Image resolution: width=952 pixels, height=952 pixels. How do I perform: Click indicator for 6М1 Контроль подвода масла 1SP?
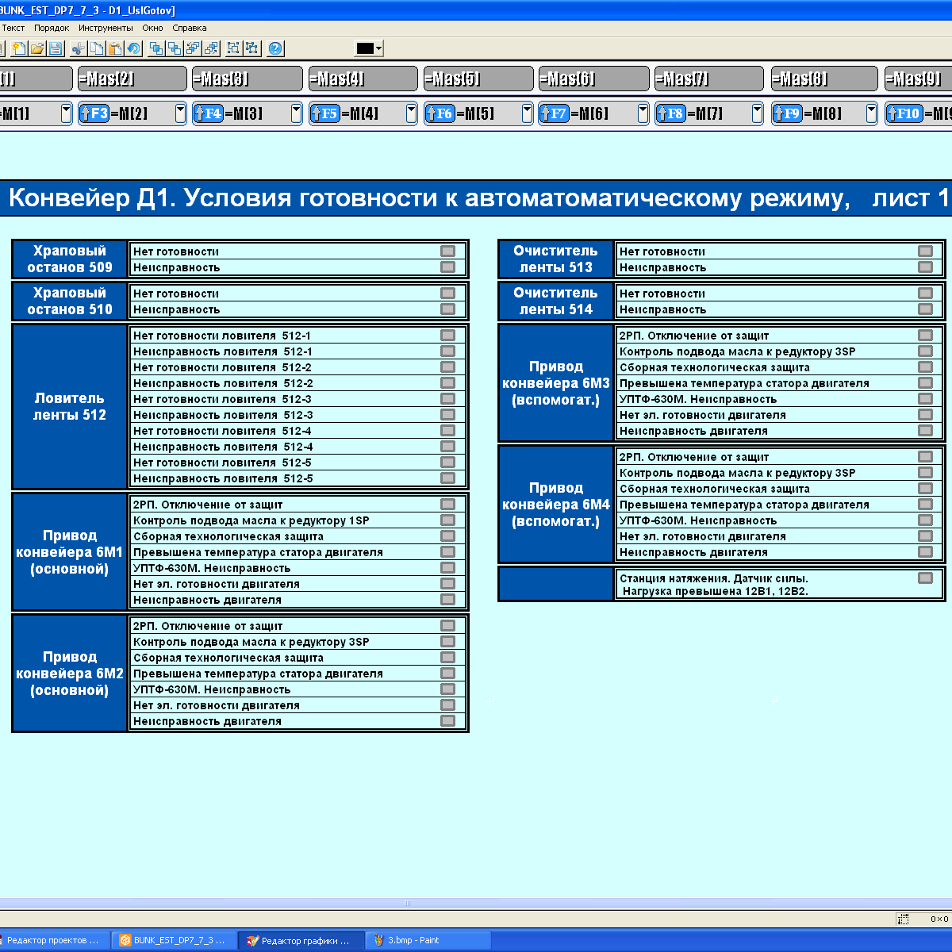tap(448, 520)
